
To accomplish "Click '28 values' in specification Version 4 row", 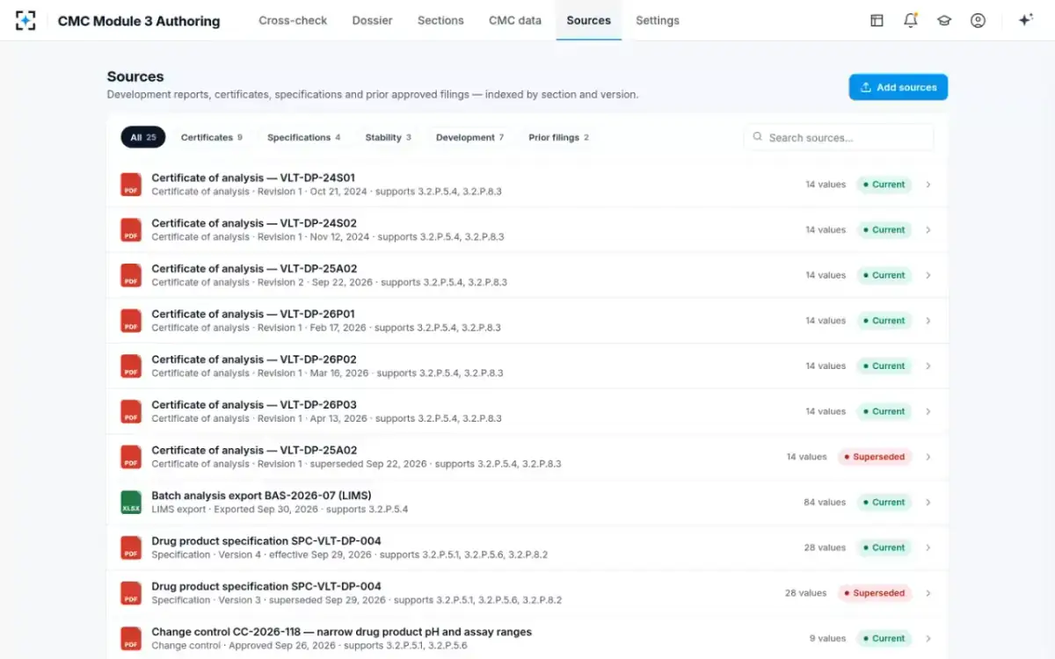I will coord(825,547).
